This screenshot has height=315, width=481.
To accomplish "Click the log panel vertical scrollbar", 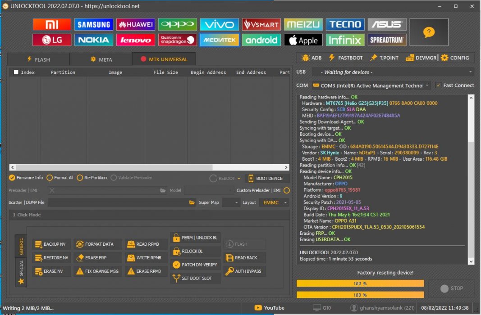I will pyautogui.click(x=471, y=180).
